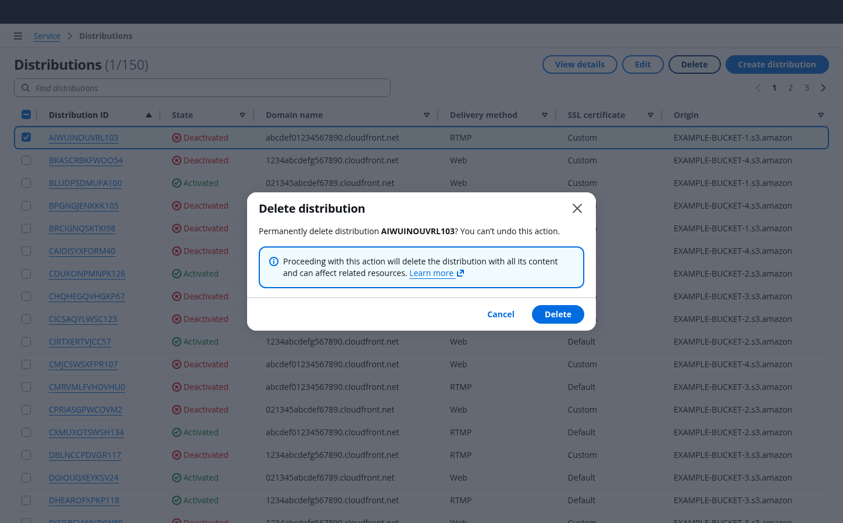Viewport: 843px width, 523px height.
Task: Open the Learn more link
Action: (431, 273)
